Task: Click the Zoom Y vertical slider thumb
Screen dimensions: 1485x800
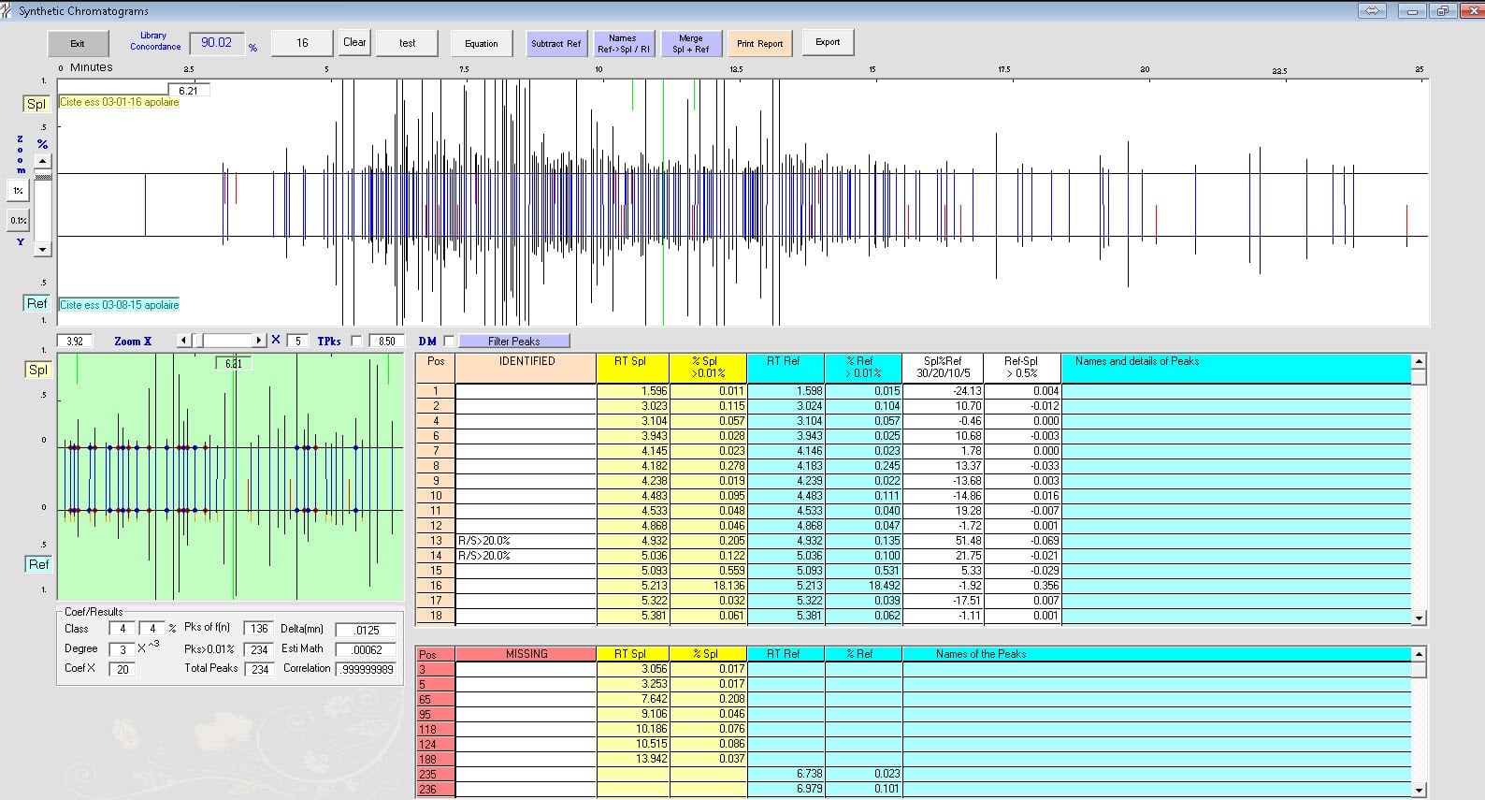Action: coord(42,176)
